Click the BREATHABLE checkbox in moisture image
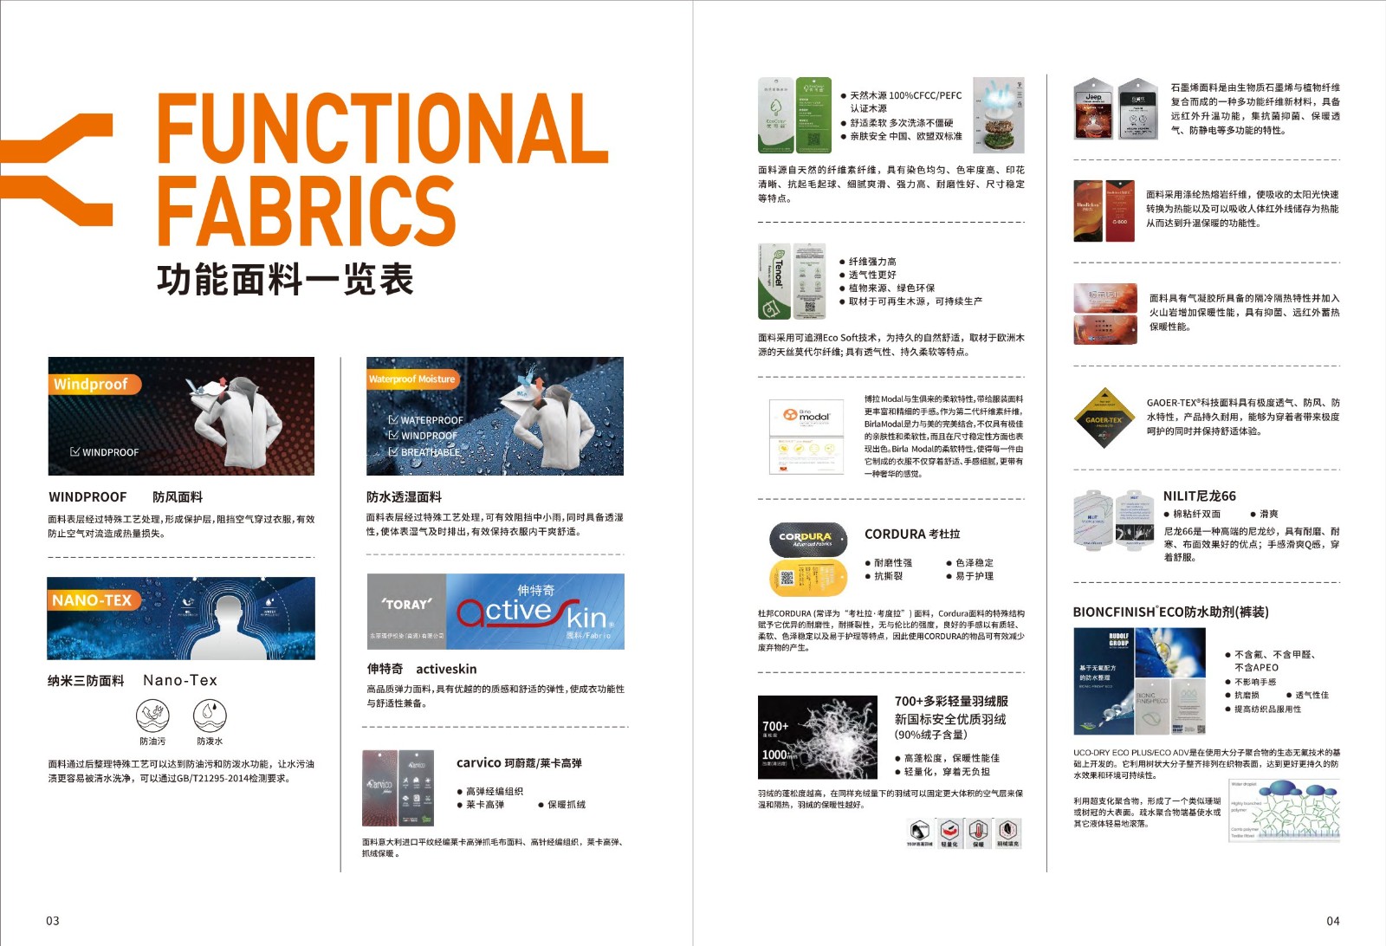 click(x=393, y=452)
